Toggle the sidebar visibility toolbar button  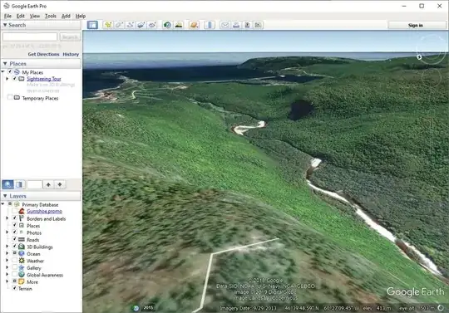92,25
